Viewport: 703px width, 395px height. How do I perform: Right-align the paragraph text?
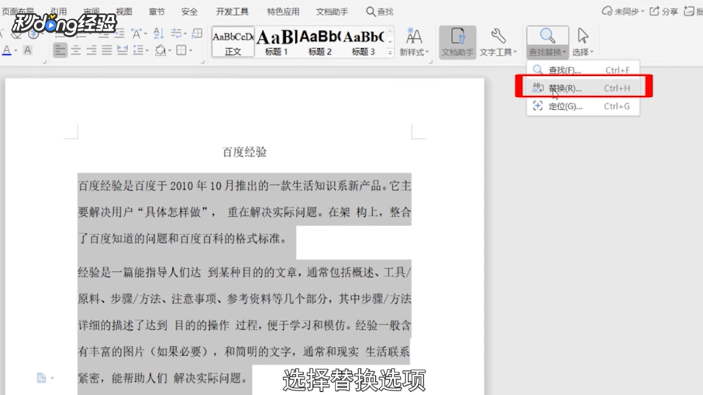pyautogui.click(x=91, y=50)
